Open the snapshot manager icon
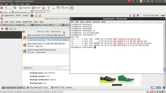Viewport: 166px width, 93px height. 43,8
